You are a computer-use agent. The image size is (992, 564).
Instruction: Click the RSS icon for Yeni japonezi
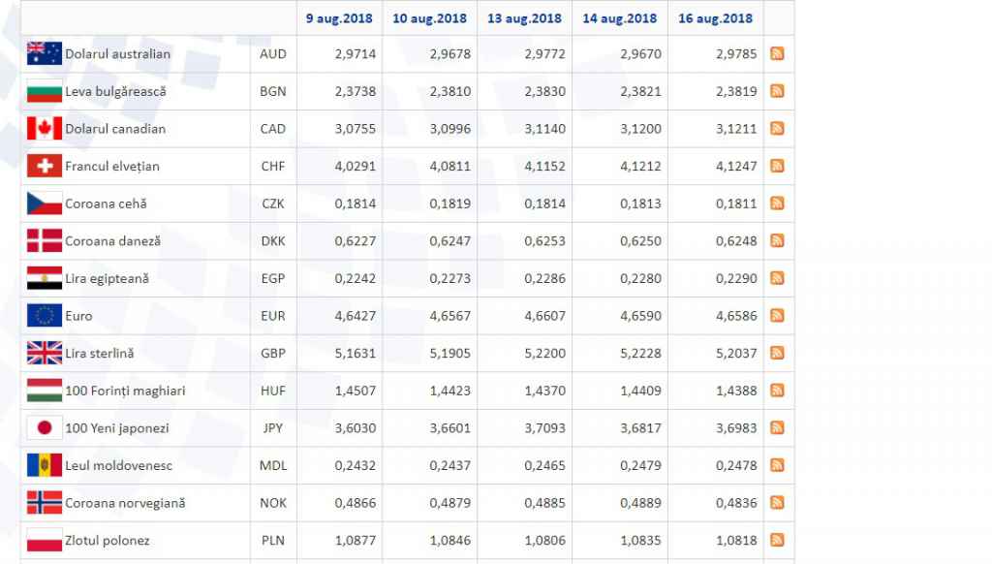[777, 427]
